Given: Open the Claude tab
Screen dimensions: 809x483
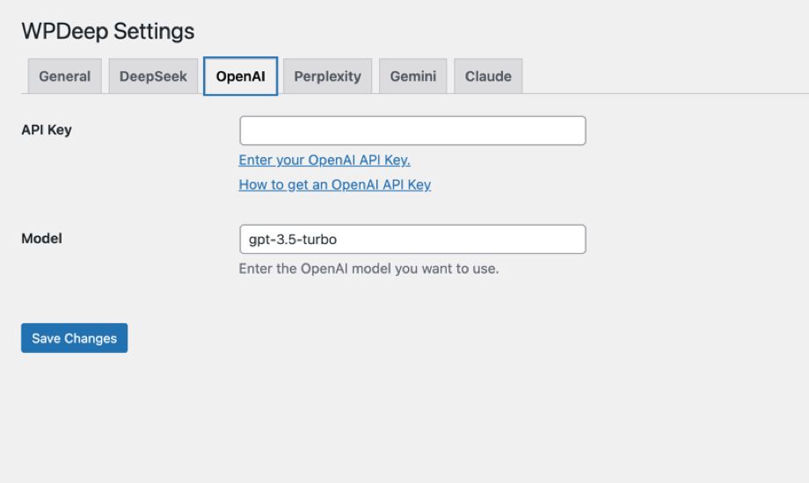Looking at the screenshot, I should 488,76.
